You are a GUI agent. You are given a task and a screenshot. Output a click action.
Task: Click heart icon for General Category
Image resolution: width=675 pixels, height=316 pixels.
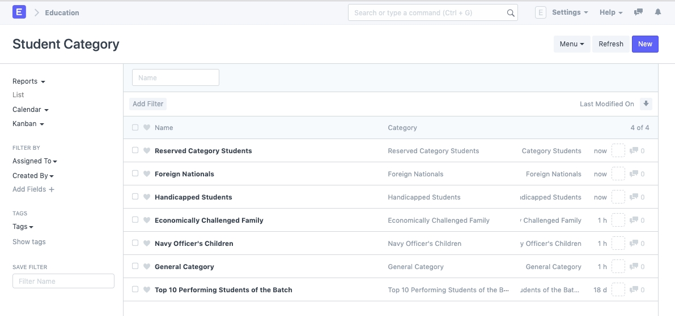click(x=147, y=267)
